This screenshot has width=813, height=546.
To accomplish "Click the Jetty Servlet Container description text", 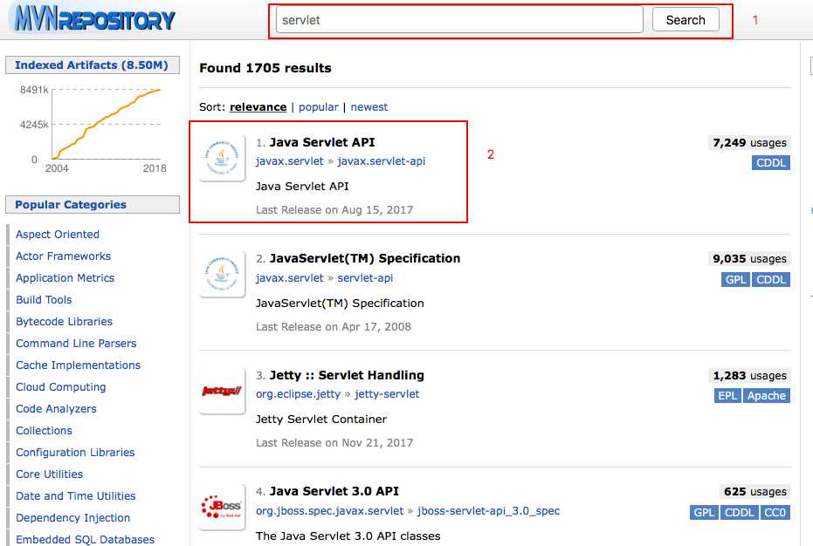I will [321, 419].
